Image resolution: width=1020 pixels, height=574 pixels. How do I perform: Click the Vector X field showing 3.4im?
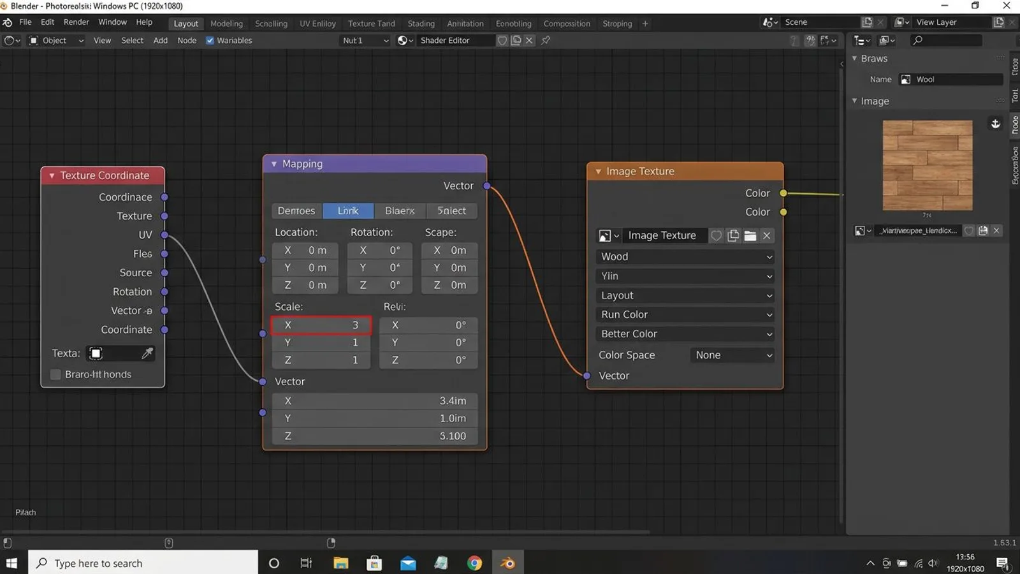pyautogui.click(x=375, y=401)
